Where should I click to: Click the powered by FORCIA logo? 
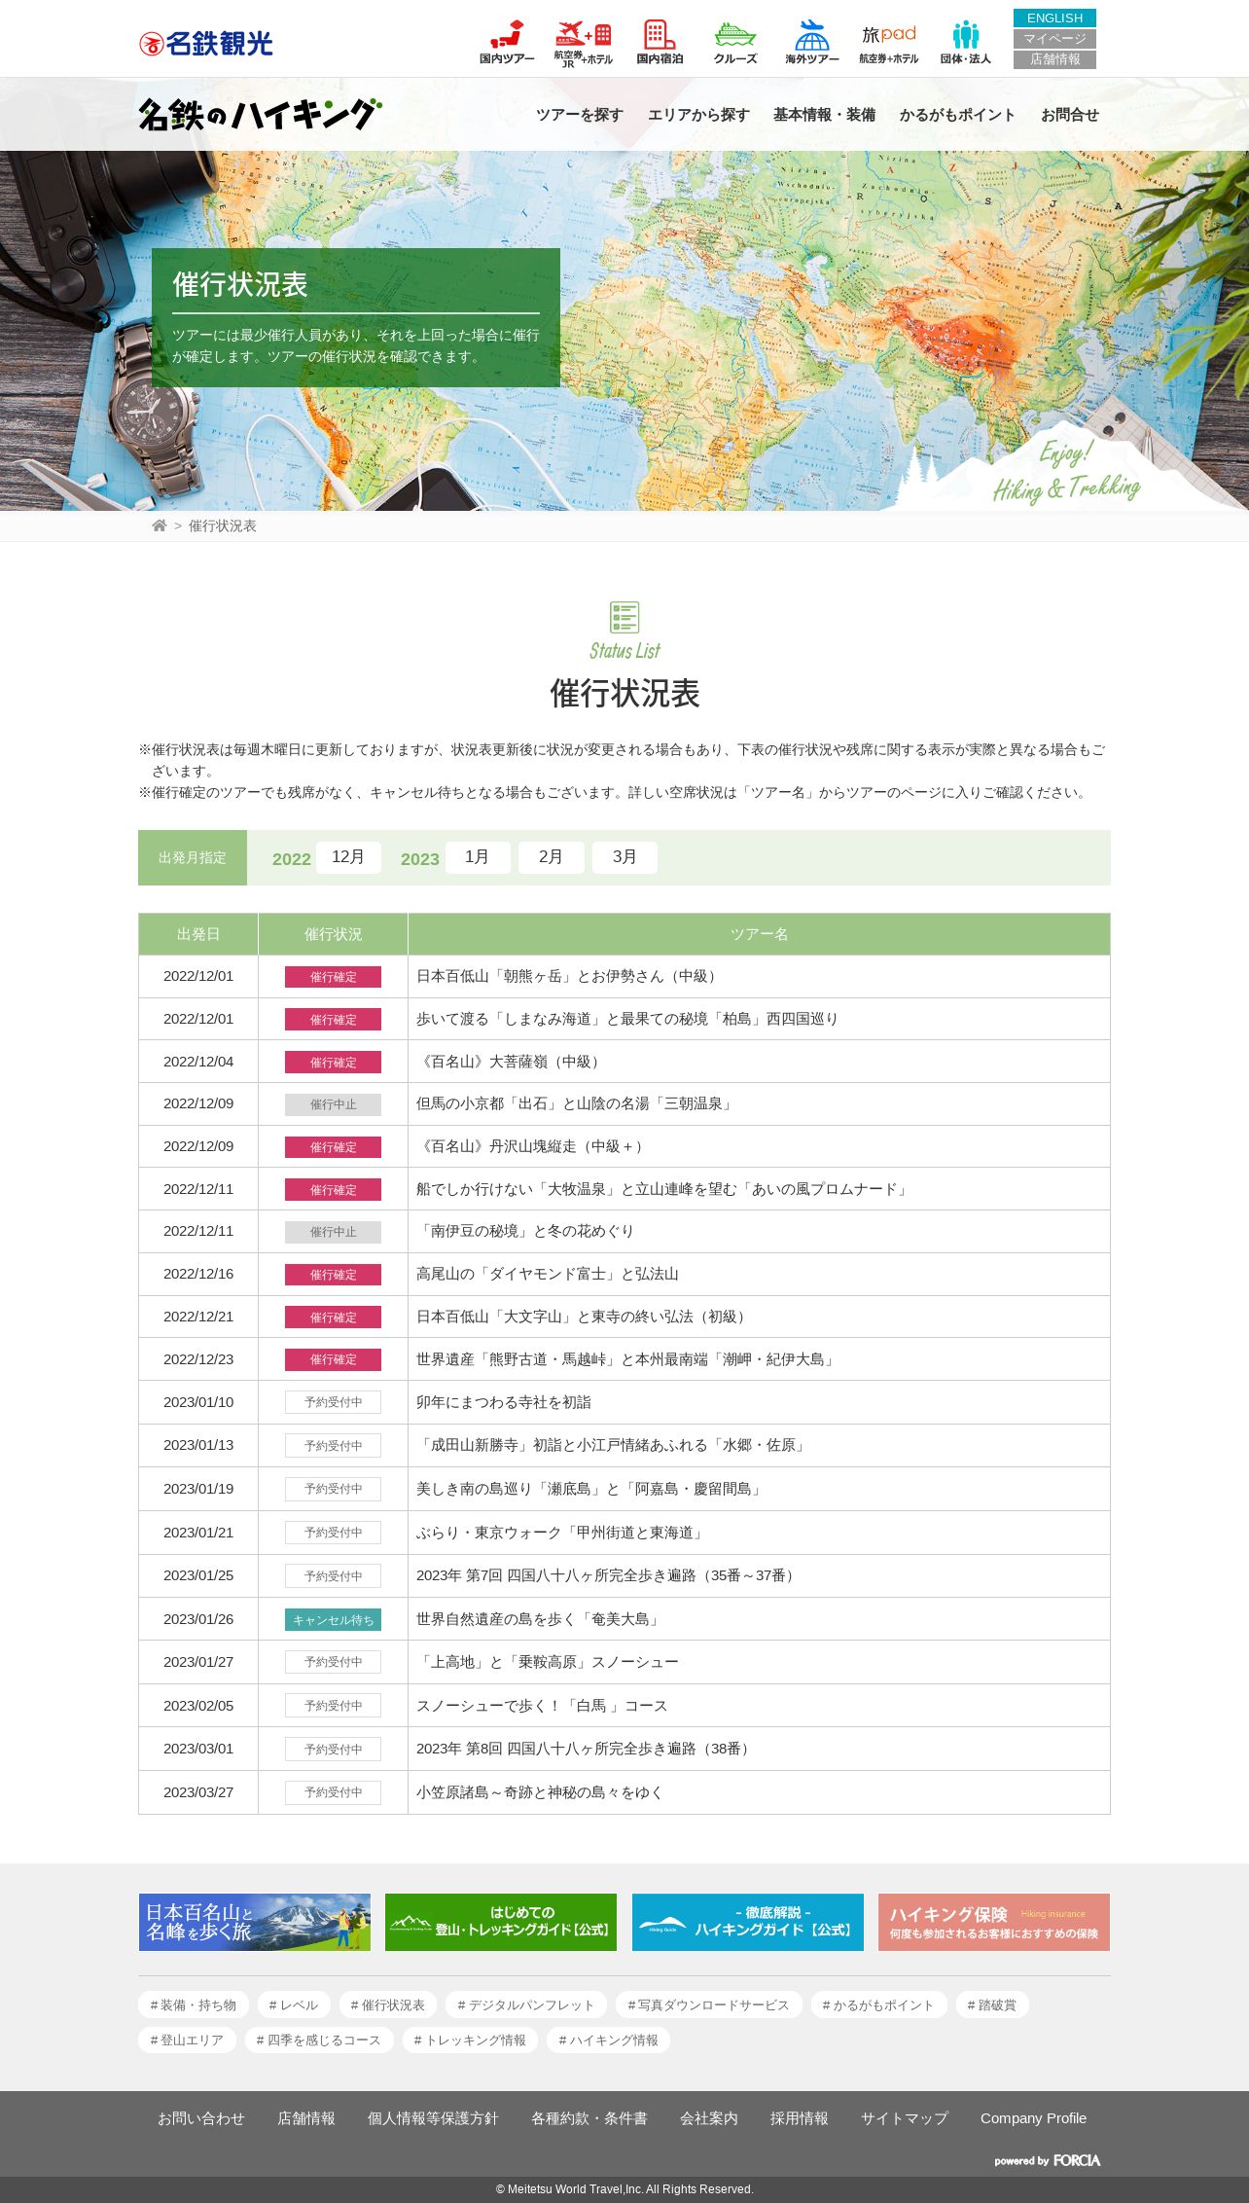pyautogui.click(x=1047, y=2160)
